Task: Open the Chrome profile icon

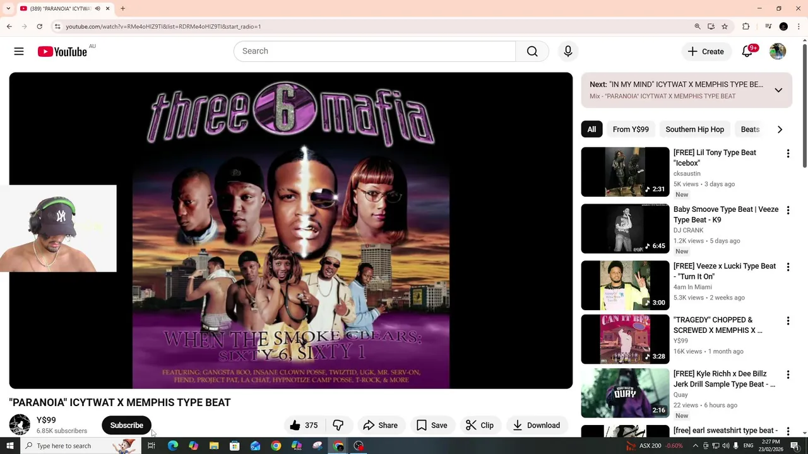Action: coord(783,26)
